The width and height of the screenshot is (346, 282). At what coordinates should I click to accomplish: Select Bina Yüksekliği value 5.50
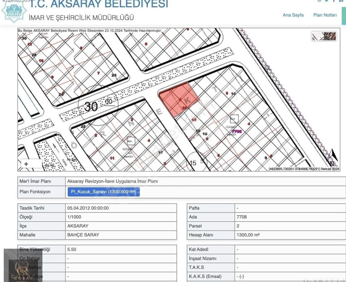tap(72, 249)
